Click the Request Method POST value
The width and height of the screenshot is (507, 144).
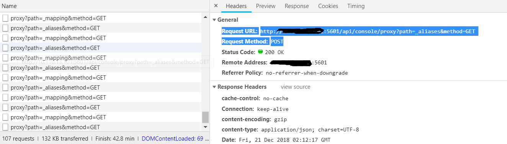[277, 42]
